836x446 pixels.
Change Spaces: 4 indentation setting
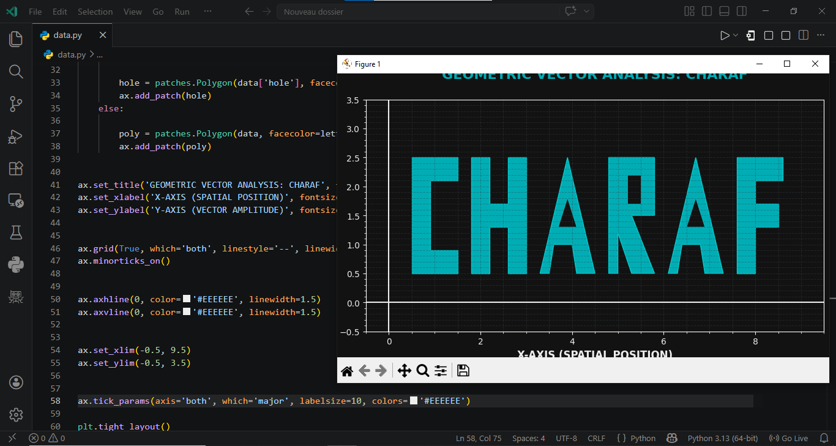(x=528, y=438)
